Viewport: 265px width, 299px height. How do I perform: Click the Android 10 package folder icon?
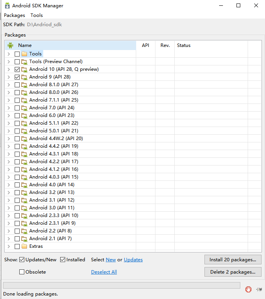tap(24, 69)
